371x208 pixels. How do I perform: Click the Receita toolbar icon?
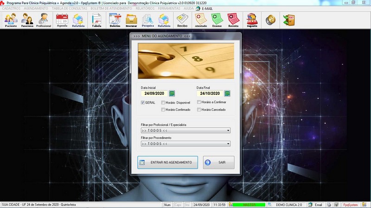click(233, 20)
